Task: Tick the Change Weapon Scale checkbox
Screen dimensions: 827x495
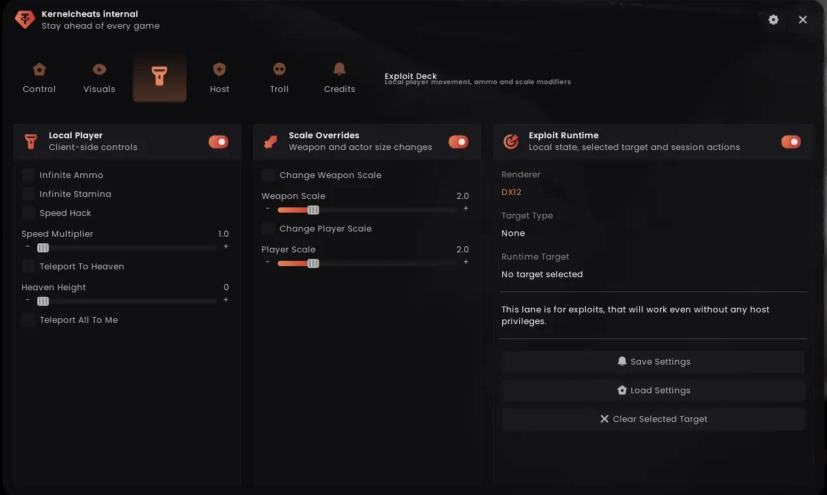Action: tap(268, 175)
